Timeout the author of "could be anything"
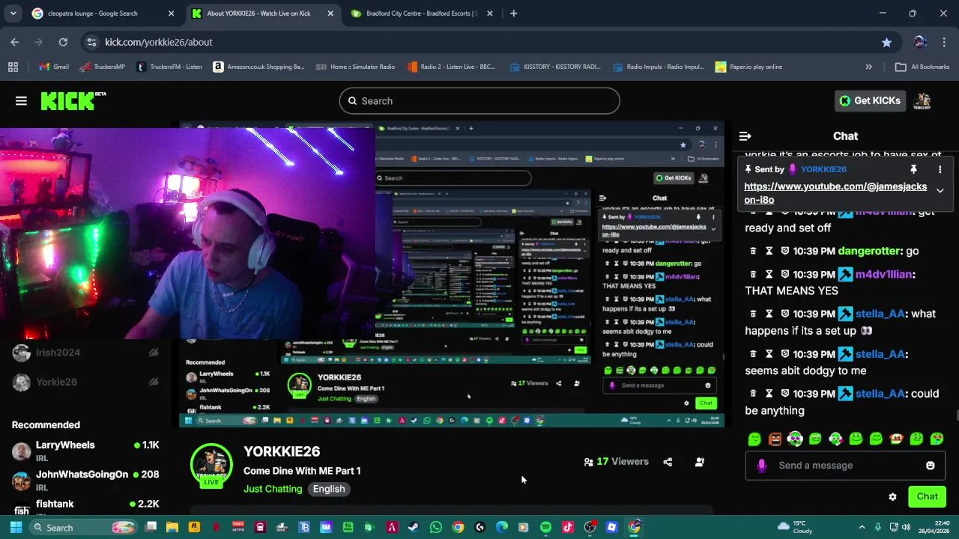Screen dimensions: 959x539 [x=769, y=394]
